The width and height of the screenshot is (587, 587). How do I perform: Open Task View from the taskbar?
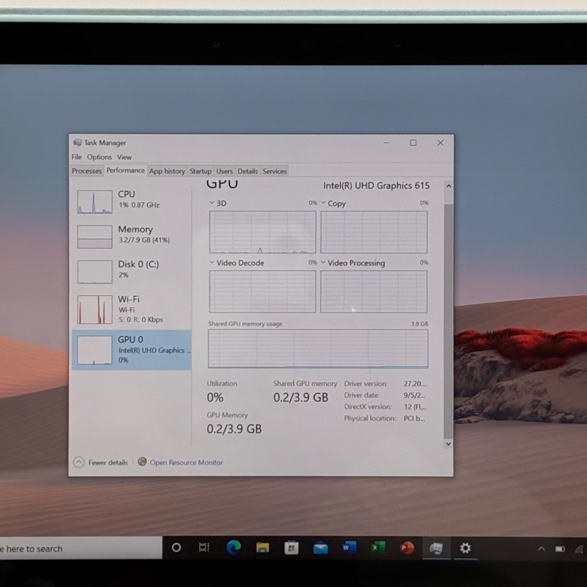coord(204,547)
